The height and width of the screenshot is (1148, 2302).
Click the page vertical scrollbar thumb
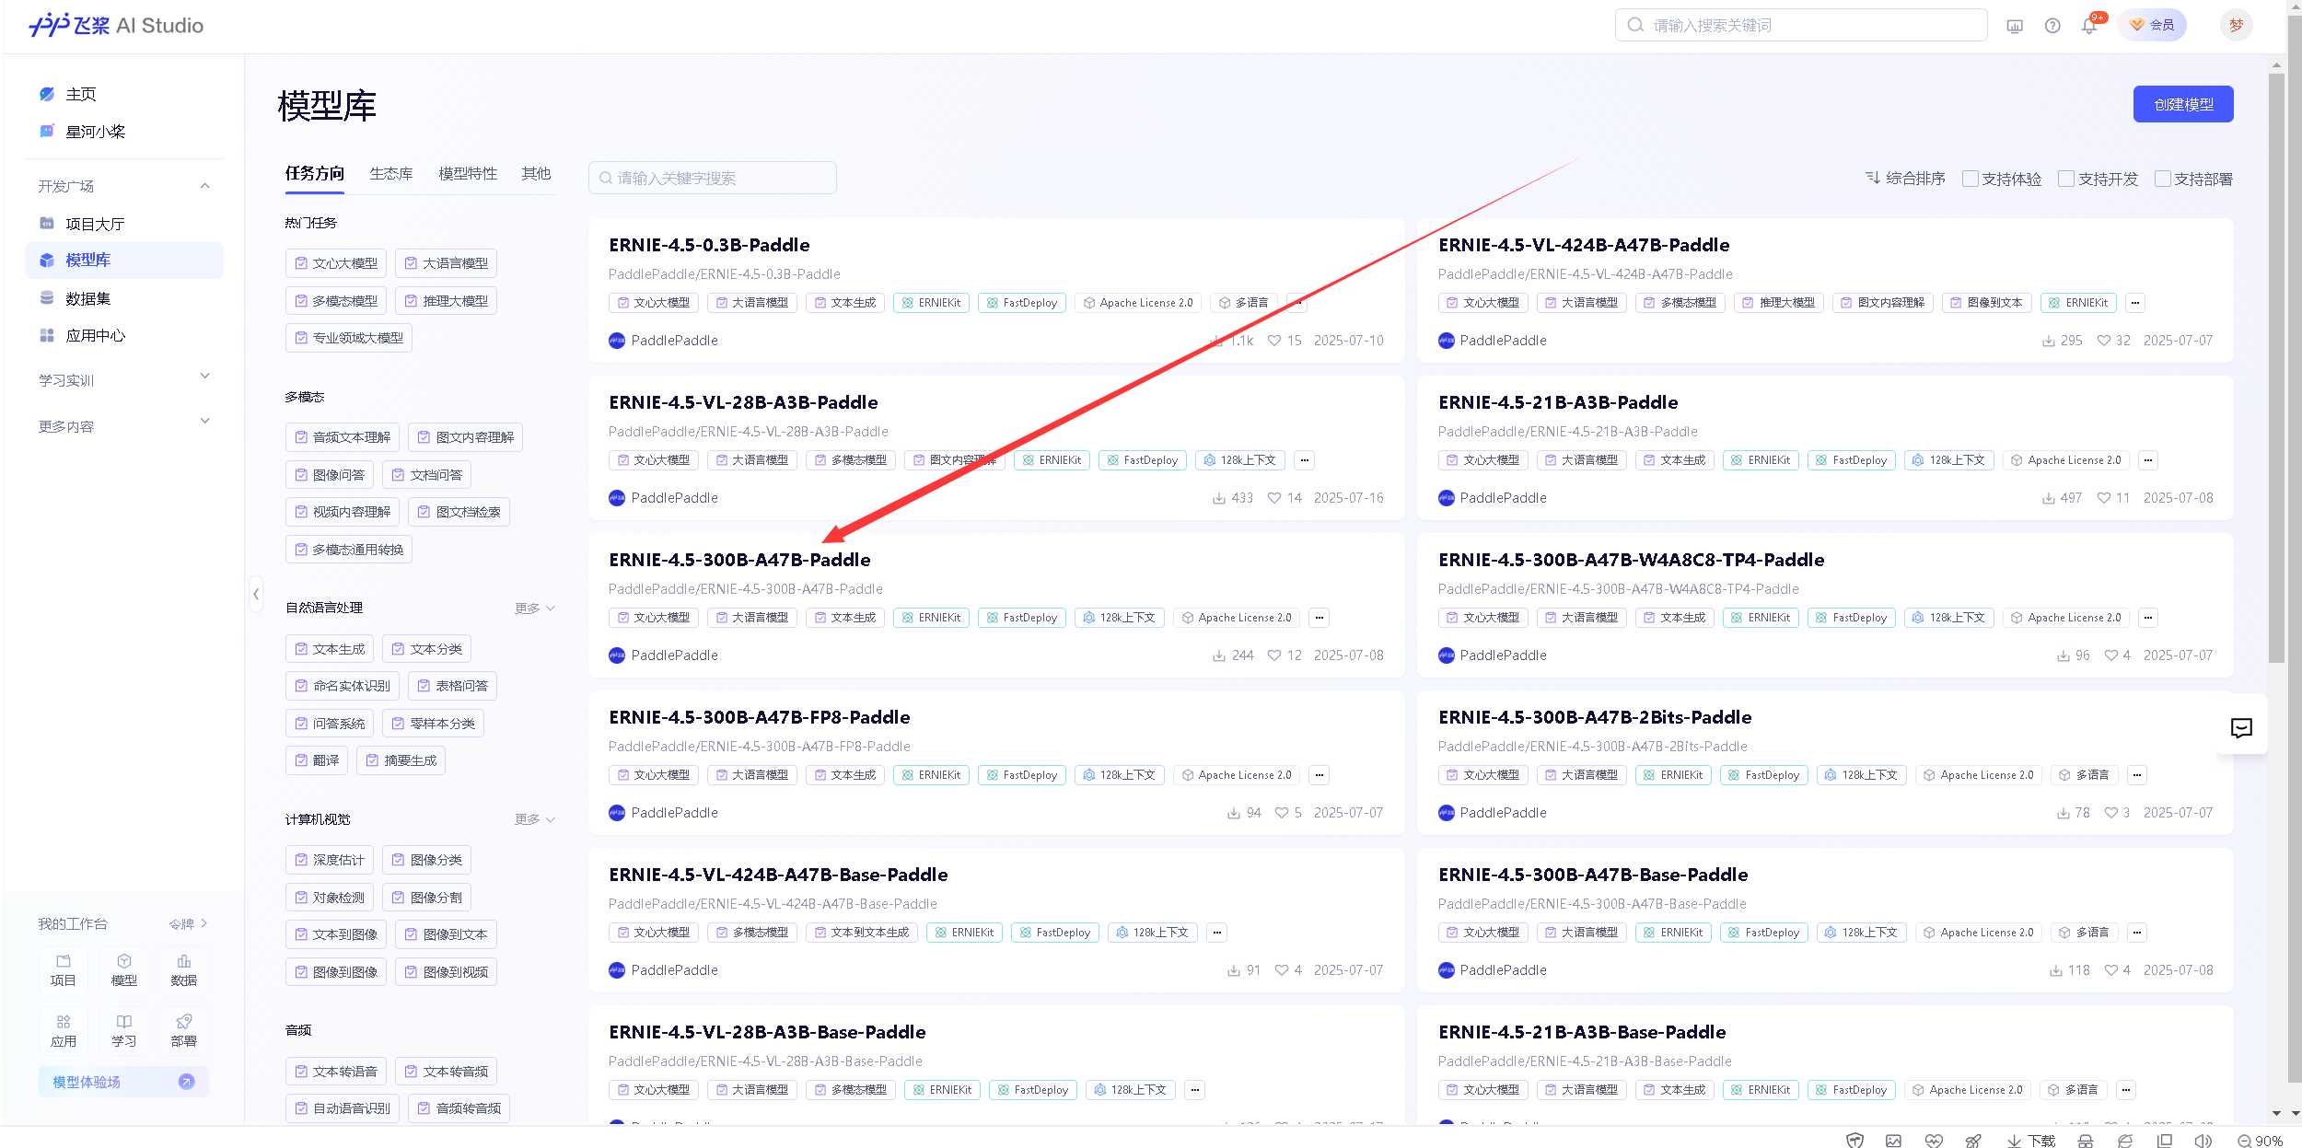(2276, 368)
